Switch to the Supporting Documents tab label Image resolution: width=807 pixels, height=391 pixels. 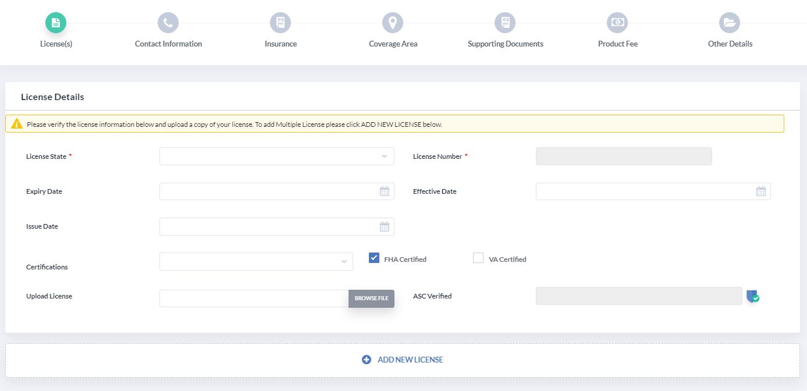(x=505, y=44)
